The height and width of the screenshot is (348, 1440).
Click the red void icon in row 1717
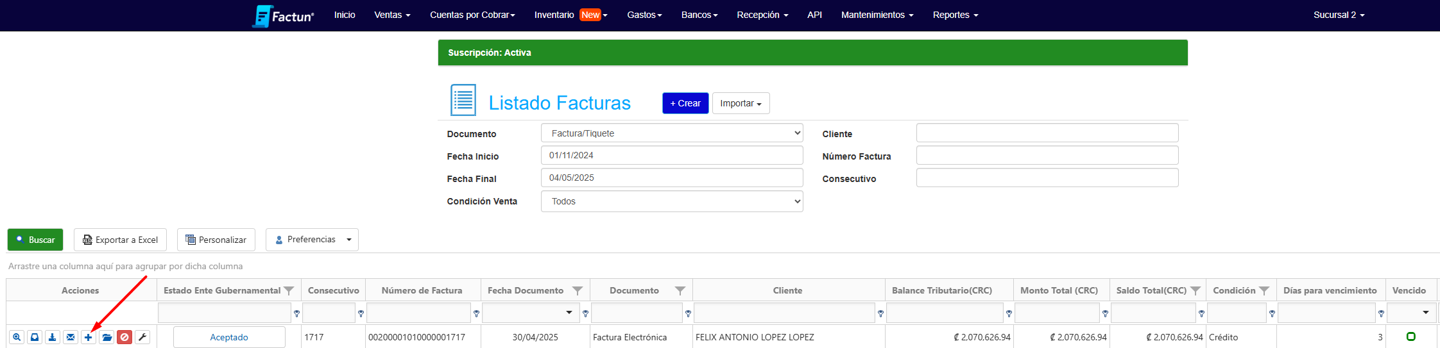[124, 337]
